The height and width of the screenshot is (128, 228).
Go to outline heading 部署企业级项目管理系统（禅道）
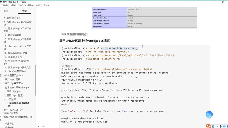coord(16,118)
